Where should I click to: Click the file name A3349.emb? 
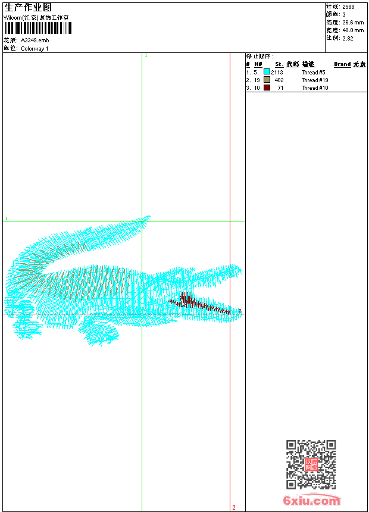(35, 40)
